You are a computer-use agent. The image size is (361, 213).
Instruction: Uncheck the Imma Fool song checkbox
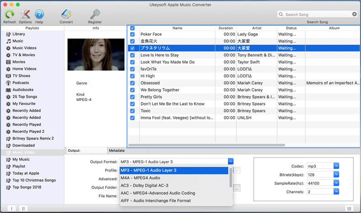click(x=132, y=118)
